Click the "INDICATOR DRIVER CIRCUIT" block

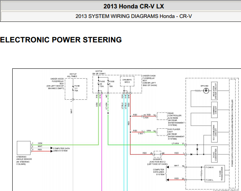pos(214,91)
